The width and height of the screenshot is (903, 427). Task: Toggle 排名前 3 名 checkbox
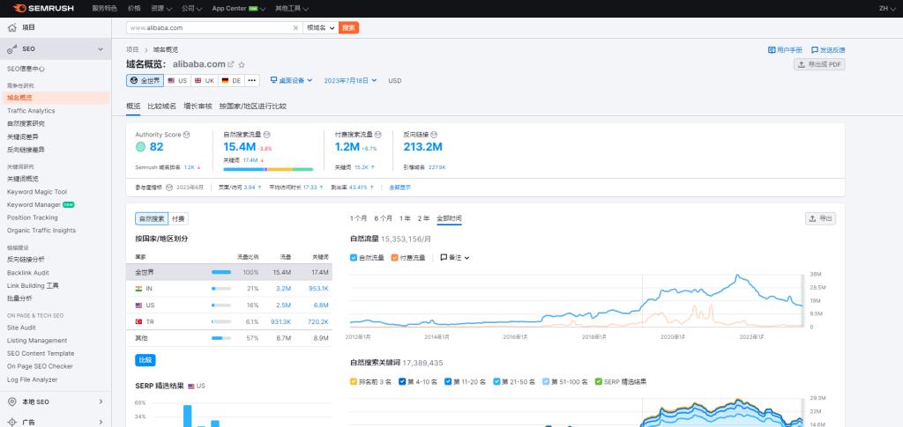point(354,381)
